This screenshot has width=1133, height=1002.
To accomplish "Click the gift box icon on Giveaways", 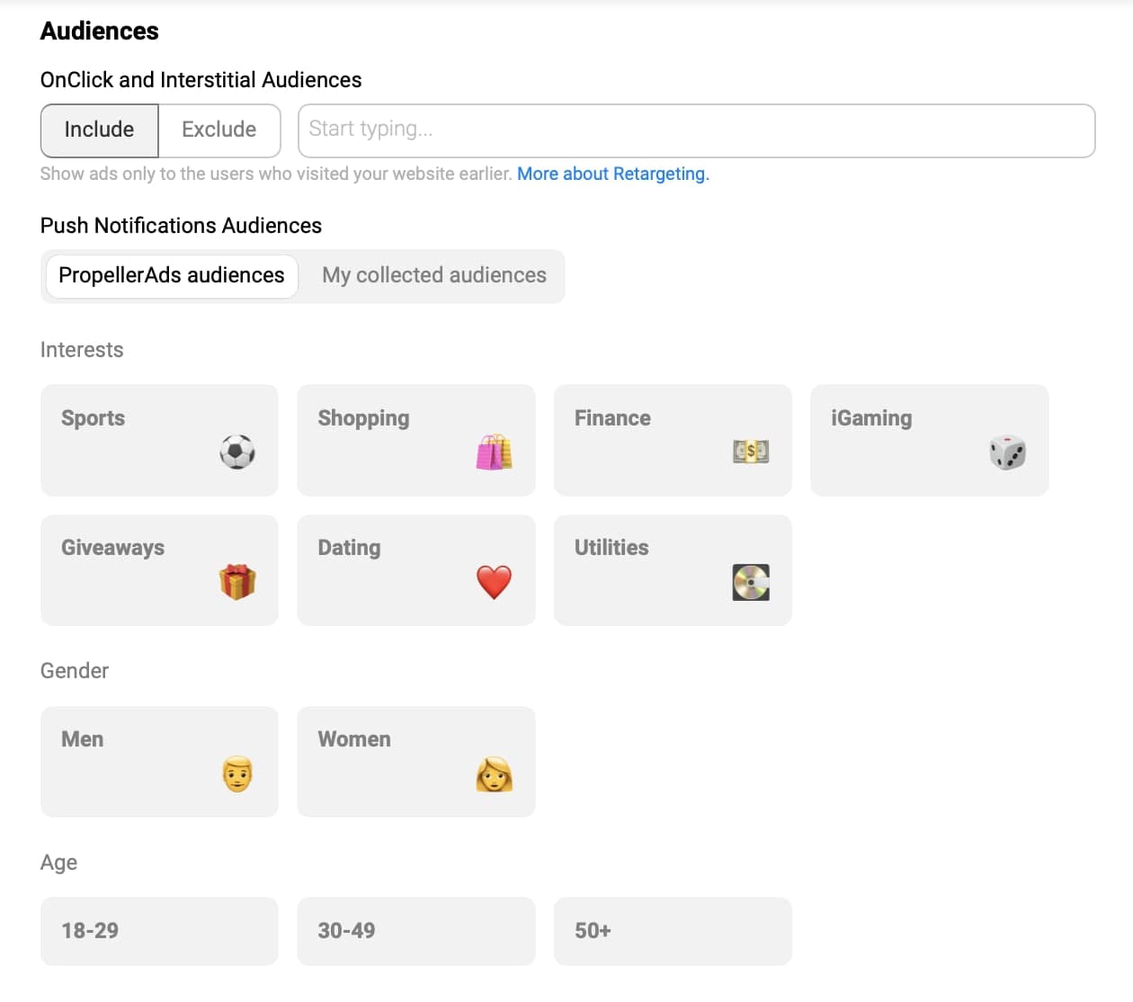I will (237, 582).
